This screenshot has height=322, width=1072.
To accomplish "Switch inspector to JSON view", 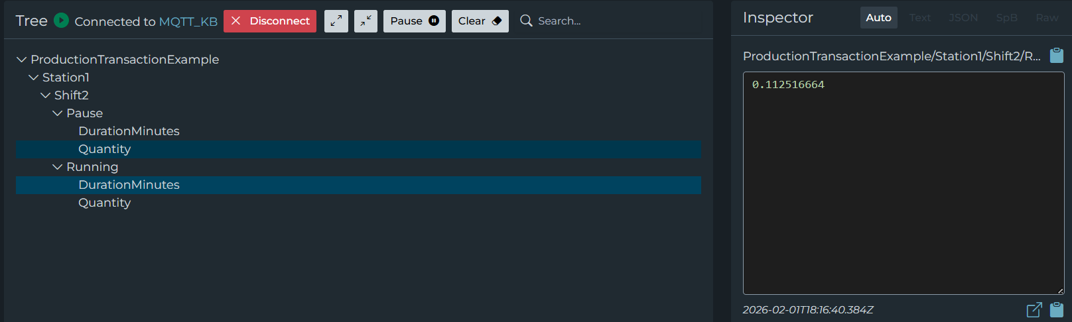I will click(x=963, y=18).
